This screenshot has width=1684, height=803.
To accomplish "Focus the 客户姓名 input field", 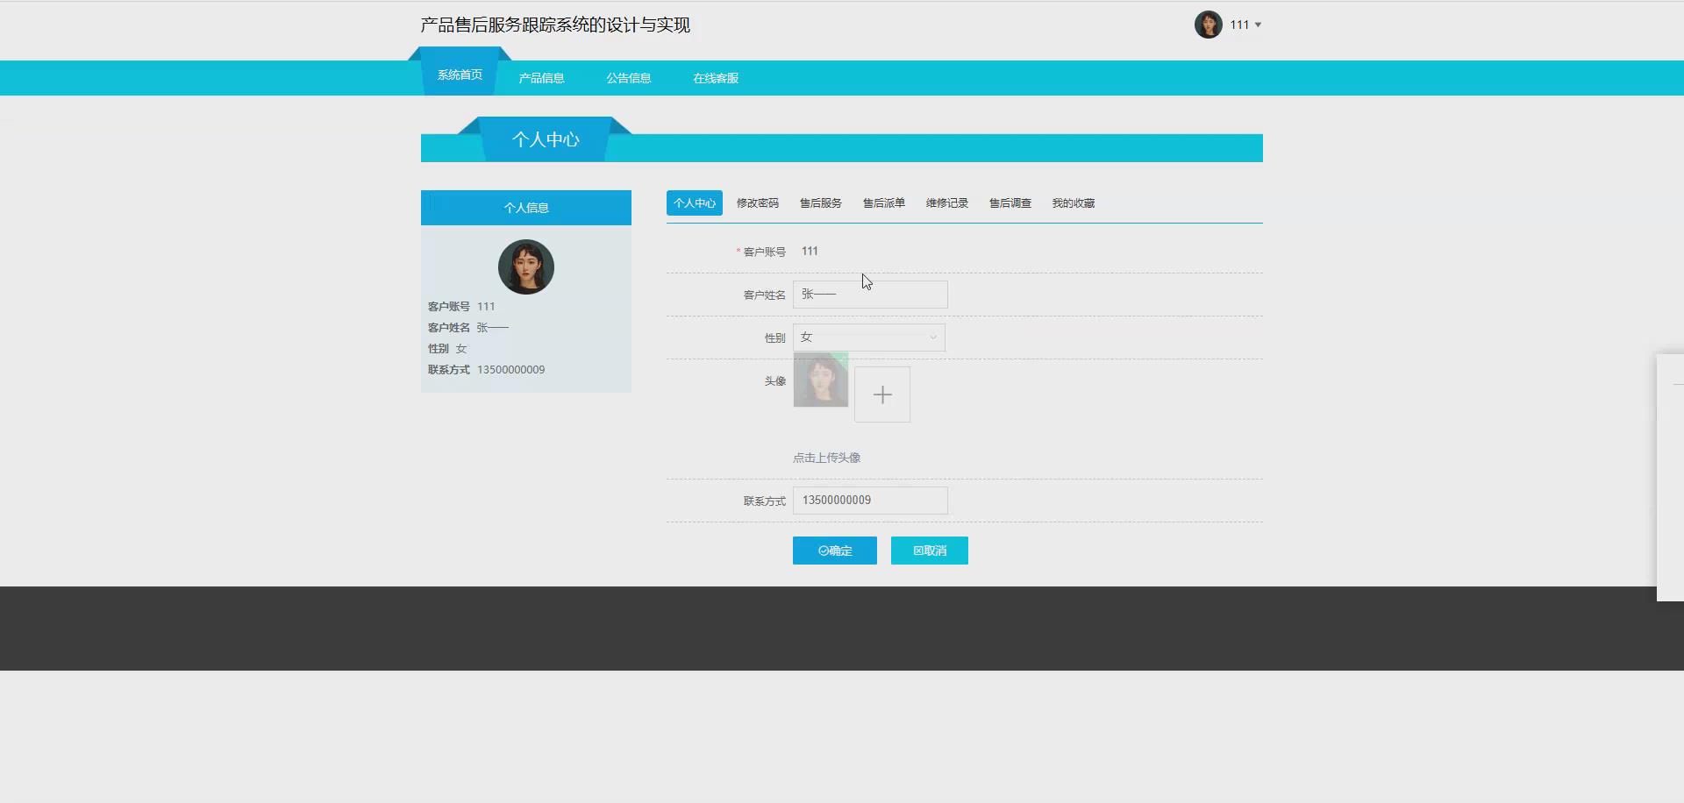I will [x=870, y=295].
